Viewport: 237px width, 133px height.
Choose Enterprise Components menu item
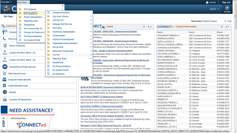coord(63,51)
